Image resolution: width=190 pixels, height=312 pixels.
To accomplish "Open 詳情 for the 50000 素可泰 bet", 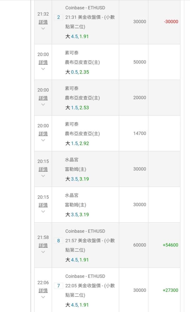I will 43,62.
